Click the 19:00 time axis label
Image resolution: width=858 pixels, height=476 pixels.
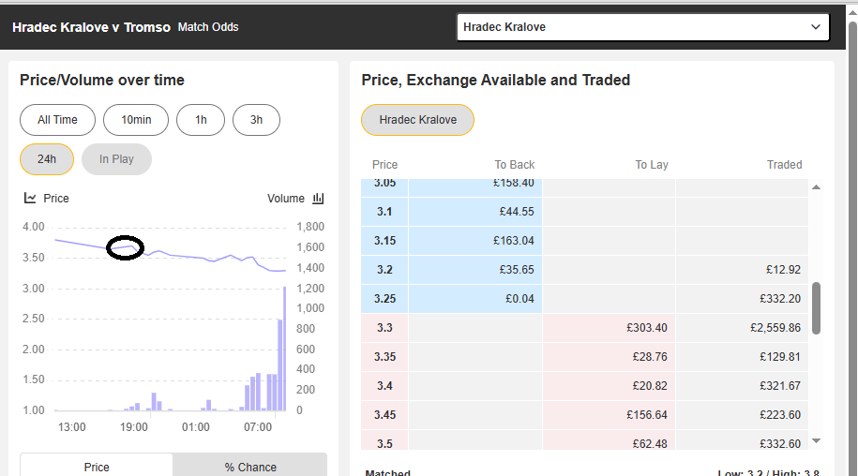[133, 427]
